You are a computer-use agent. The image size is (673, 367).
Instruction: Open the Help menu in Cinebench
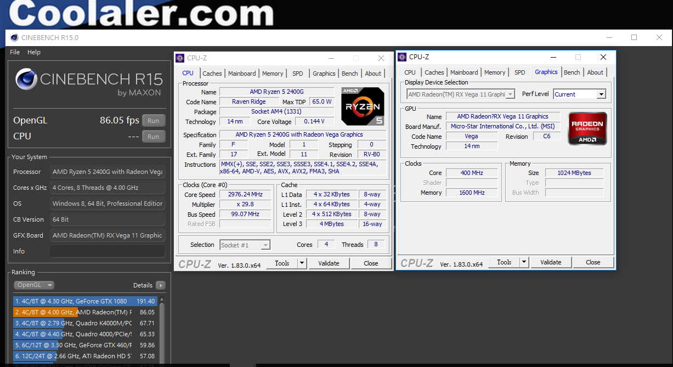click(34, 52)
